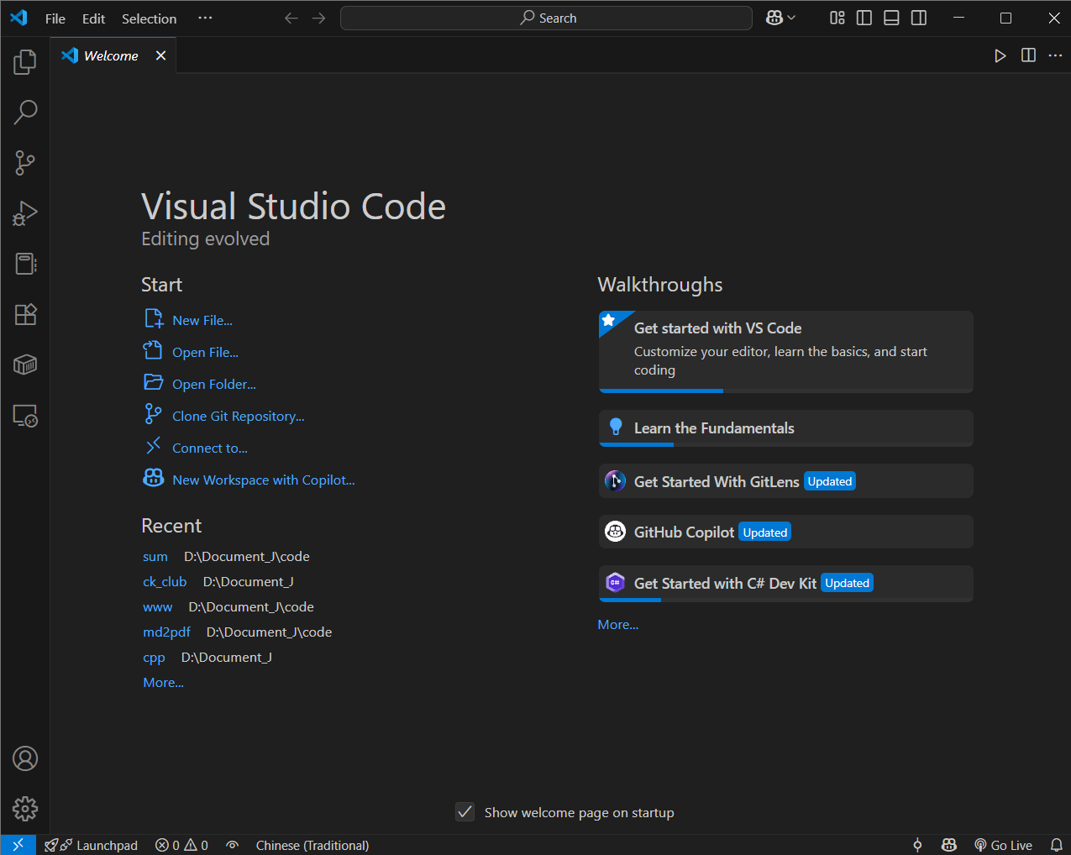Expand the hidden menus ellipsis in menu bar

coord(205,18)
